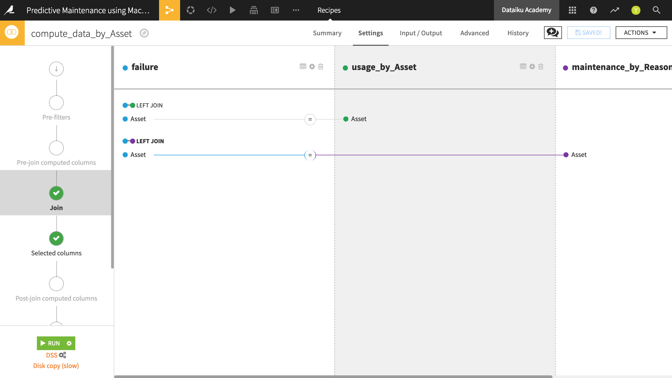Open the History tab
The height and width of the screenshot is (378, 672).
pos(518,33)
